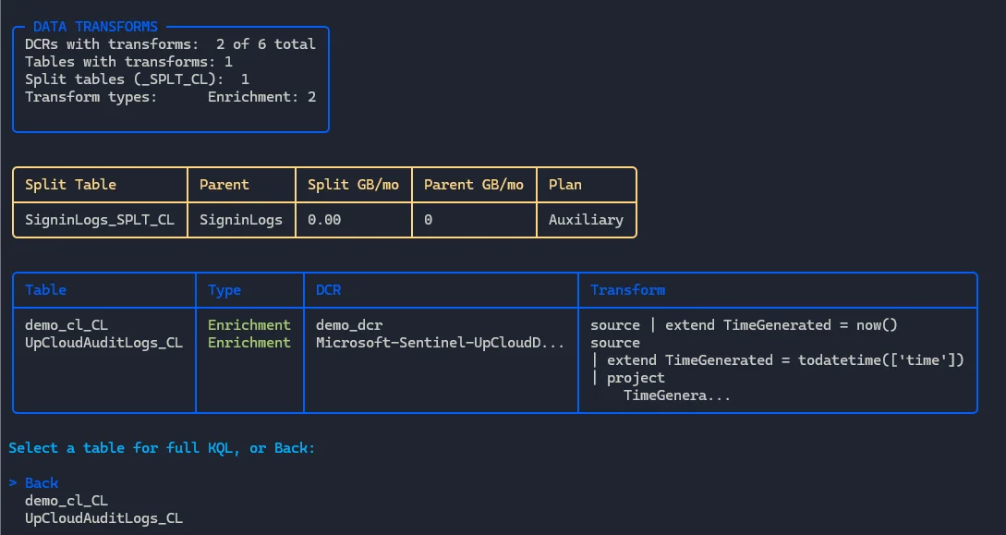This screenshot has height=535, width=1006.
Task: Click the 'Select a table for full KQL' prompt
Action: (x=162, y=448)
